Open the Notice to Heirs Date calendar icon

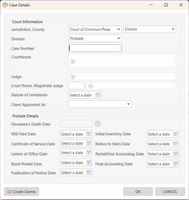[x=175, y=144]
